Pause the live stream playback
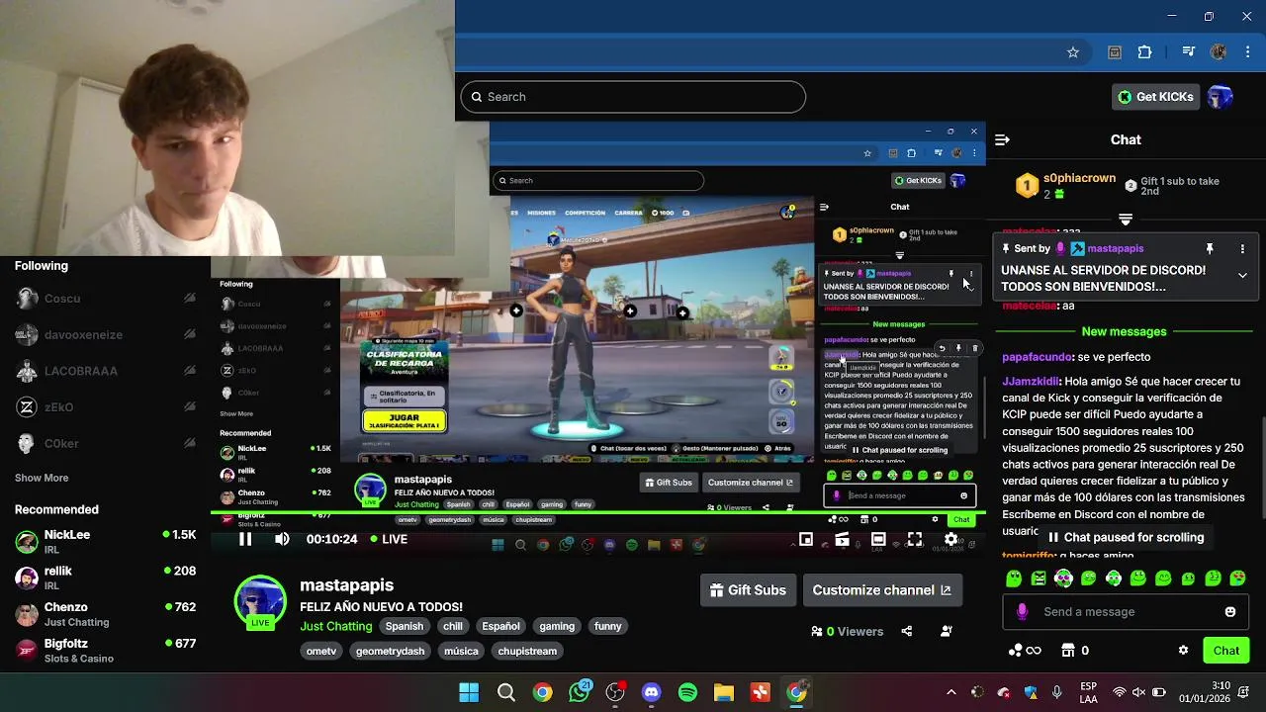 (245, 539)
